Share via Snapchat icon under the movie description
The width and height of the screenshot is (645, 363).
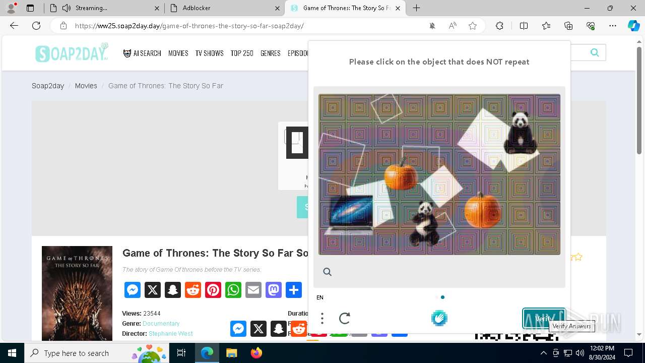(x=173, y=290)
